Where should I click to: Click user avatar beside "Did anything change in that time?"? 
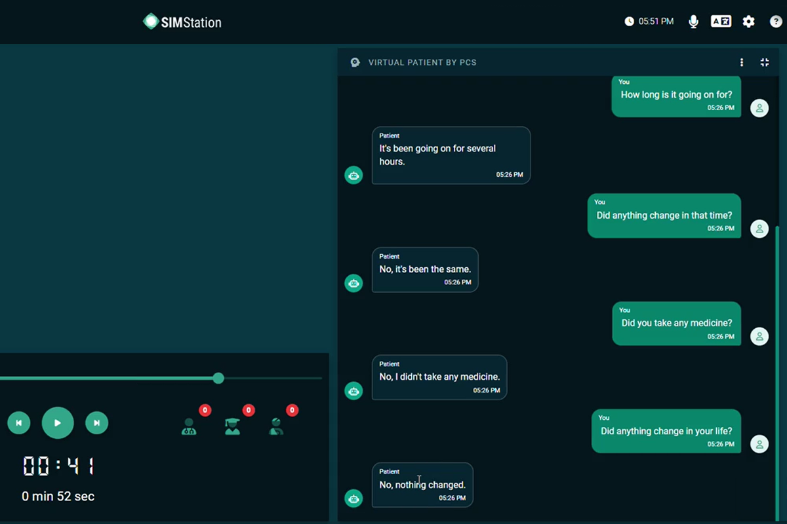pos(759,229)
